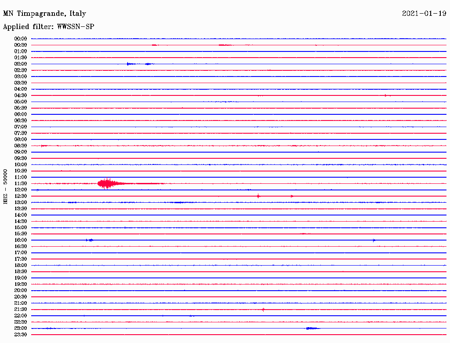Click the first red spike on 12:30 trace

tap(258, 196)
